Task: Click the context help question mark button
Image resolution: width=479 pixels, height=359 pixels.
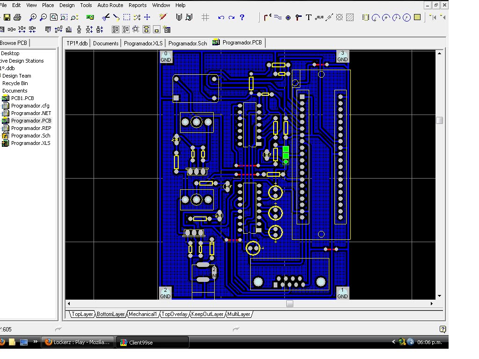Action: click(241, 16)
